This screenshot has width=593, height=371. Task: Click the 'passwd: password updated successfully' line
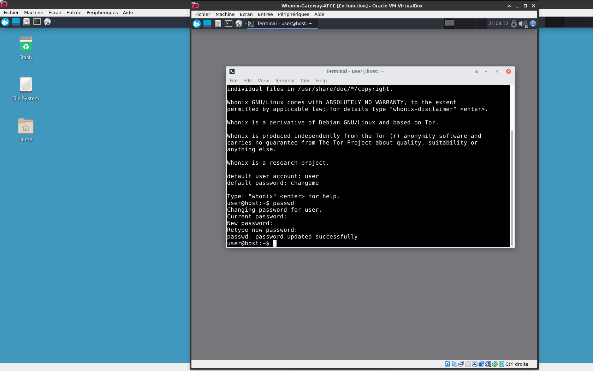pyautogui.click(x=292, y=237)
